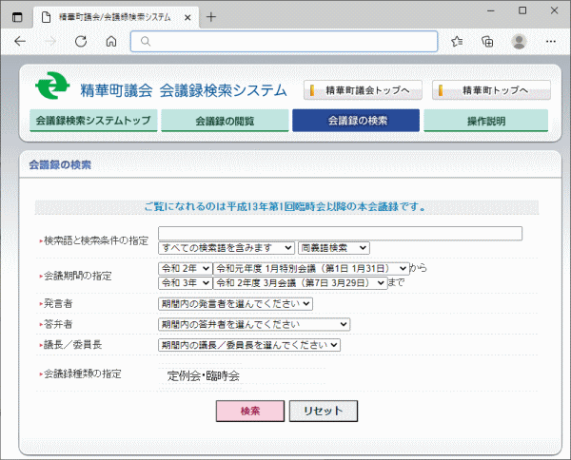Open the user profile avatar icon
The image size is (571, 460).
coord(519,42)
